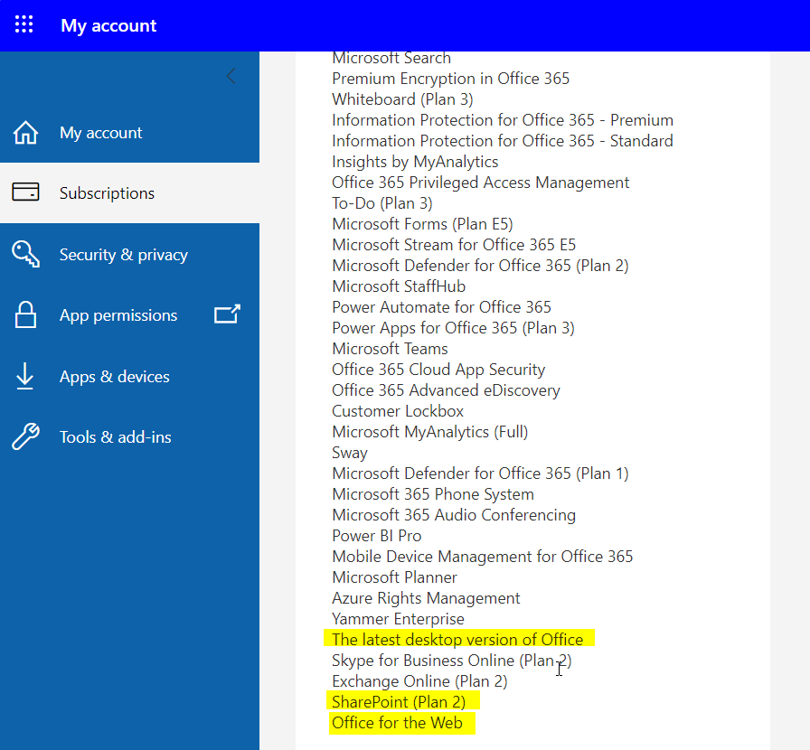Click 'To-Do (Plan 3)' entry
The height and width of the screenshot is (750, 810).
click(382, 203)
